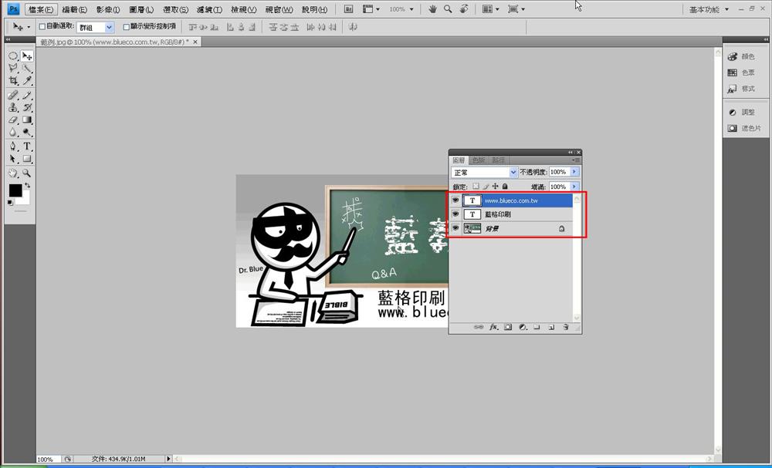Click the link layers icon in Layers panel

[x=478, y=327]
